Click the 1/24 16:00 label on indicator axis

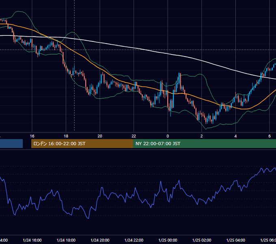tap(32, 240)
